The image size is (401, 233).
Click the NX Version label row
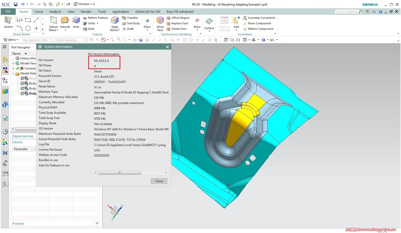46,60
